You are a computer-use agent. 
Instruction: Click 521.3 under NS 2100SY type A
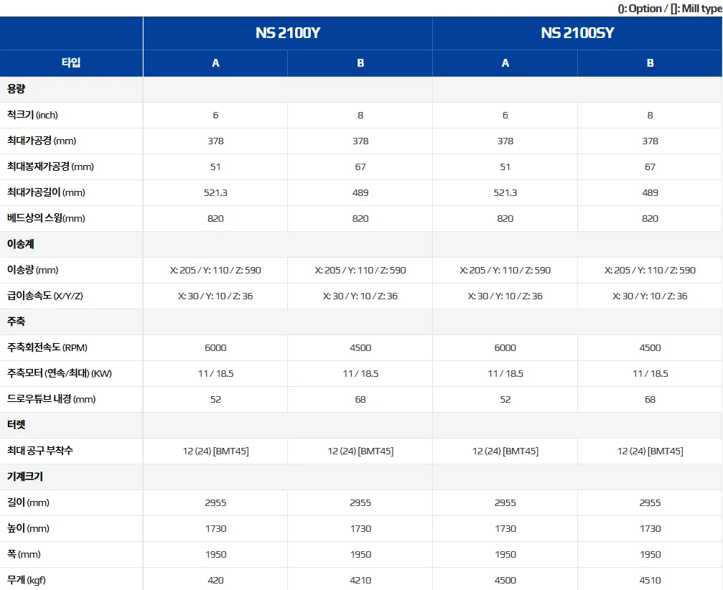click(505, 192)
